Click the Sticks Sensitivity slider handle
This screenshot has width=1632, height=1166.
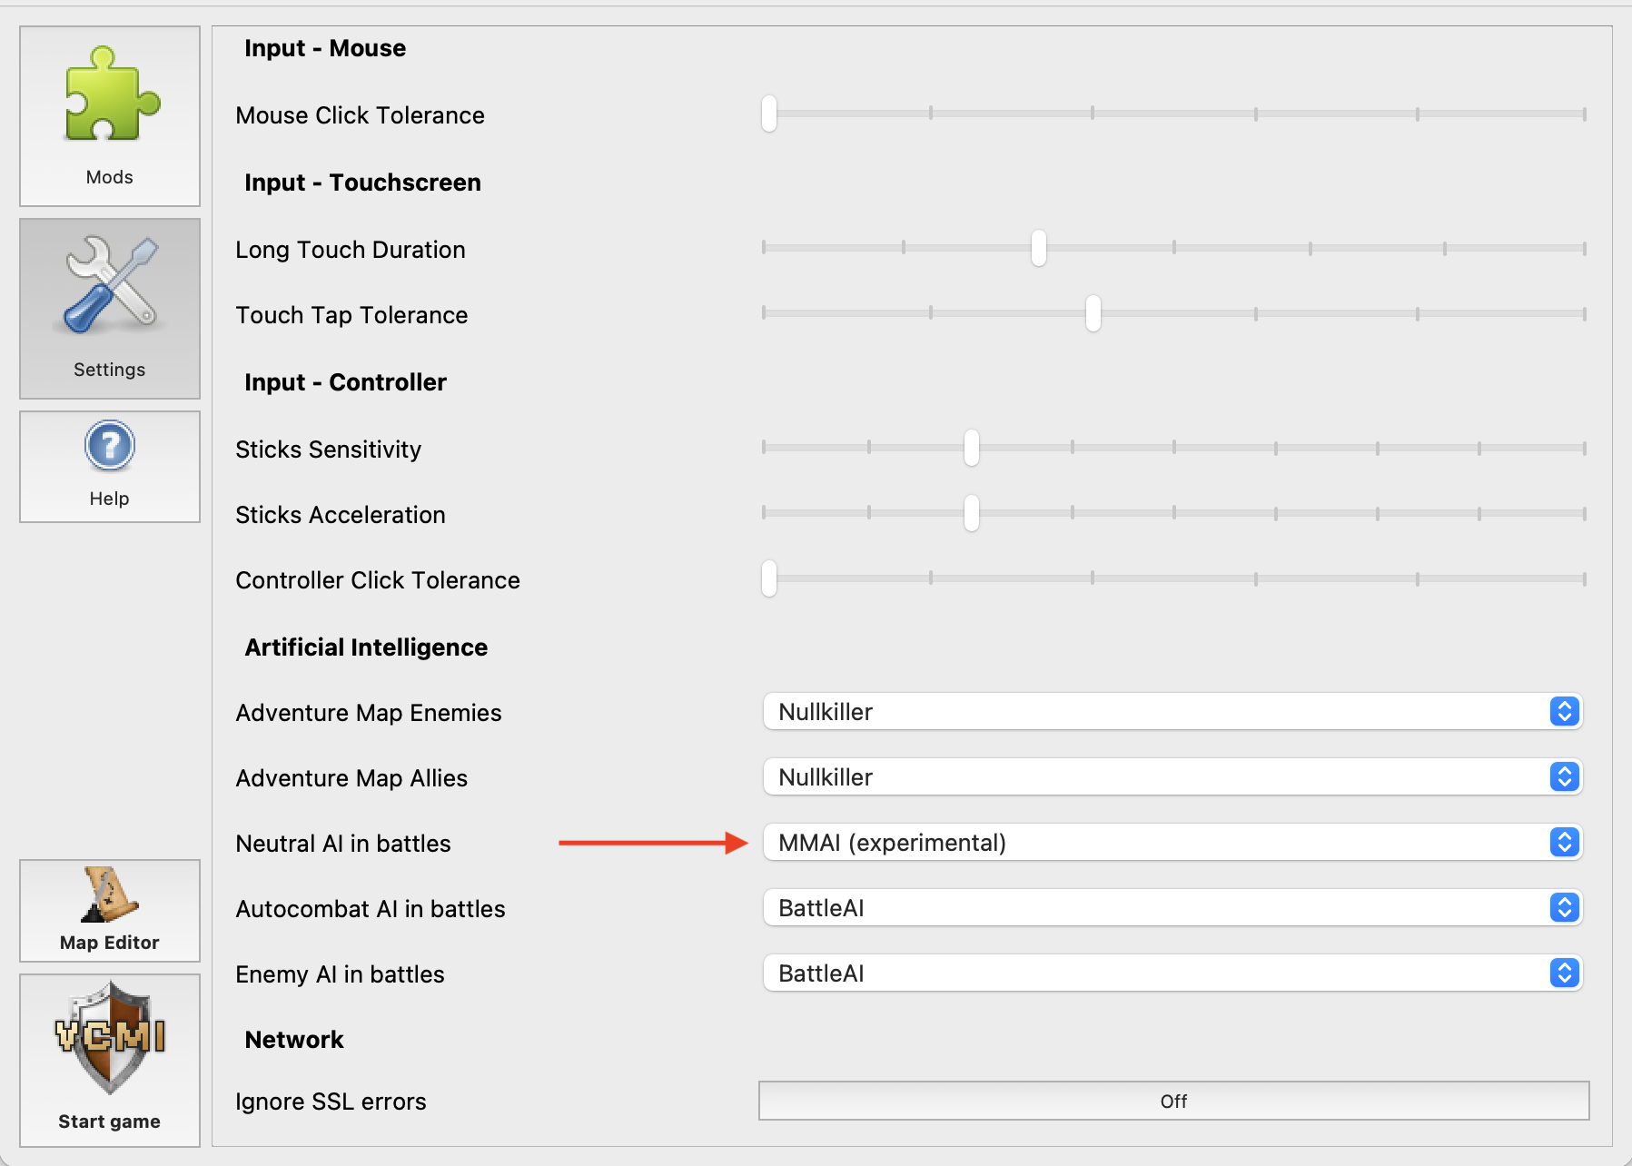click(971, 448)
